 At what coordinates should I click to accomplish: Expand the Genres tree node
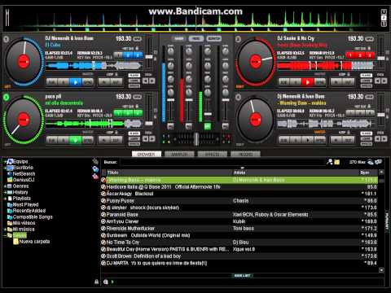[x=5, y=186]
